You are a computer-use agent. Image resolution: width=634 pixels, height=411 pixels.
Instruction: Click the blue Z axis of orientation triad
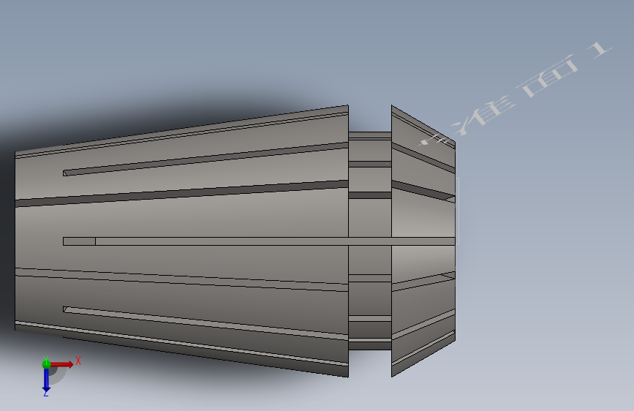point(46,380)
